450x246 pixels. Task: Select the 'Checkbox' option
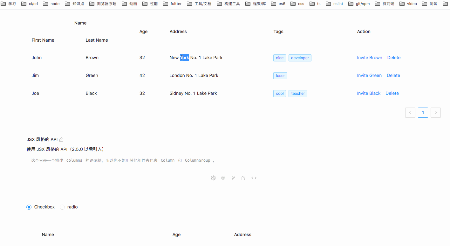29,207
